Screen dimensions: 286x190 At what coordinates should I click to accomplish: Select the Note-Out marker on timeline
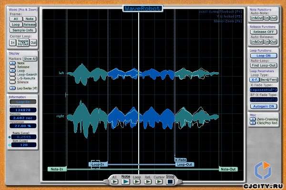point(228,169)
